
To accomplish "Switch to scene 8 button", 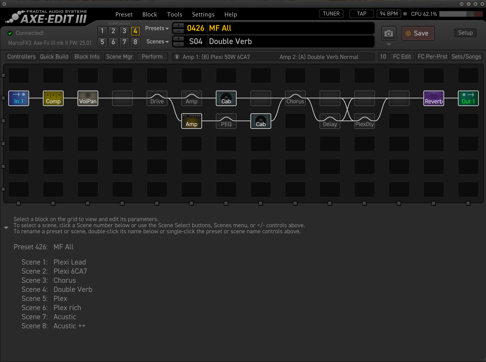I will pos(135,42).
